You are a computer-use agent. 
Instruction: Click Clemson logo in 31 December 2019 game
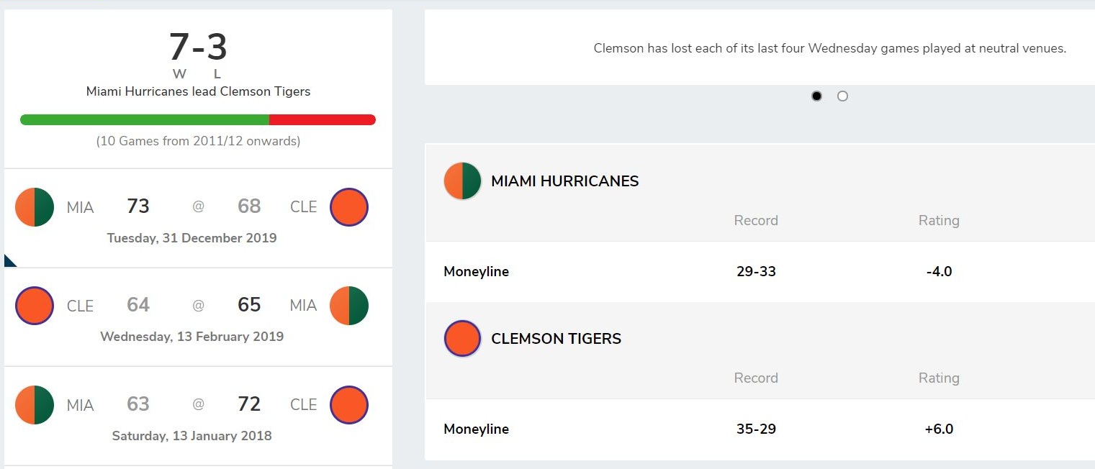point(349,207)
